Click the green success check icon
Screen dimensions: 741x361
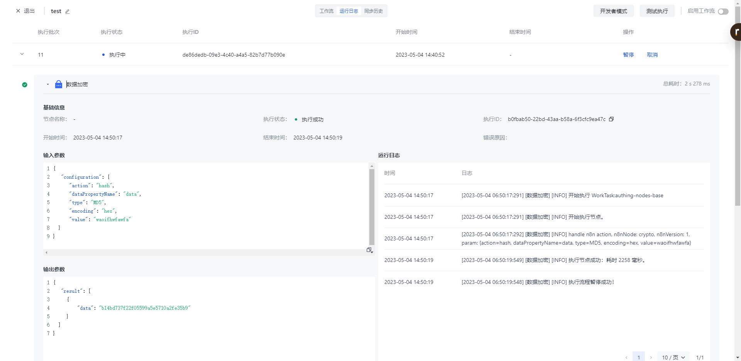25,85
